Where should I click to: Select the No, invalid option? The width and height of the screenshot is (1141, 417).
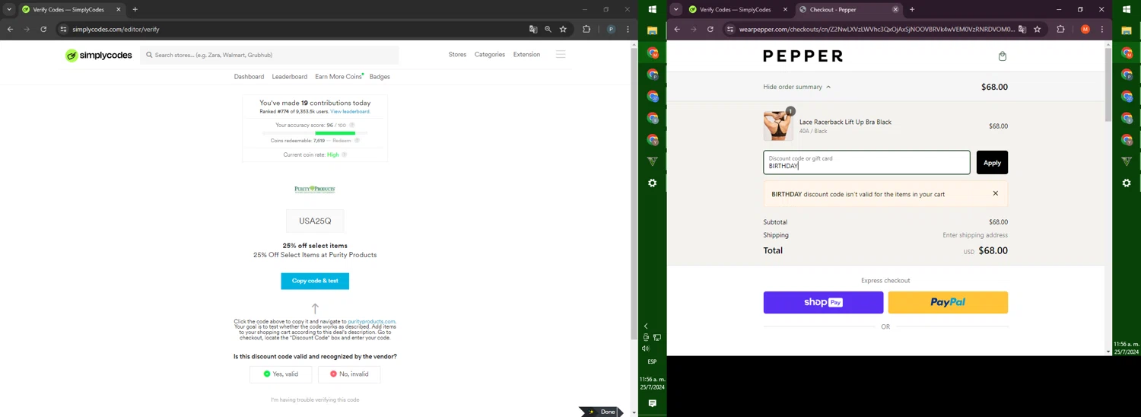349,374
